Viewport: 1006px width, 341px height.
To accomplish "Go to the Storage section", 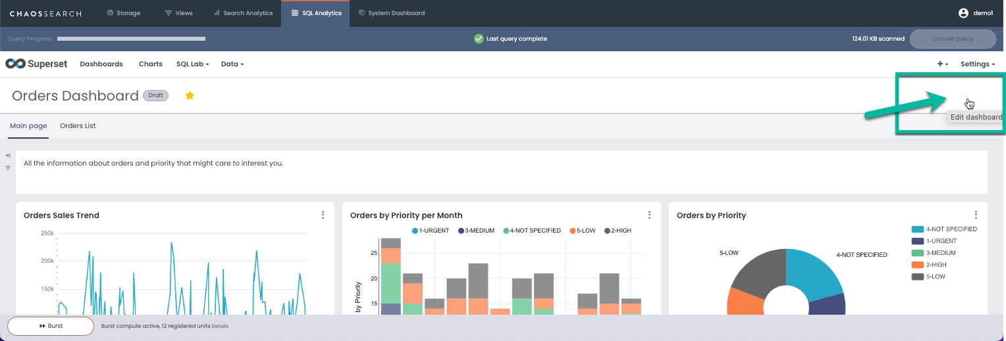I will 123,13.
